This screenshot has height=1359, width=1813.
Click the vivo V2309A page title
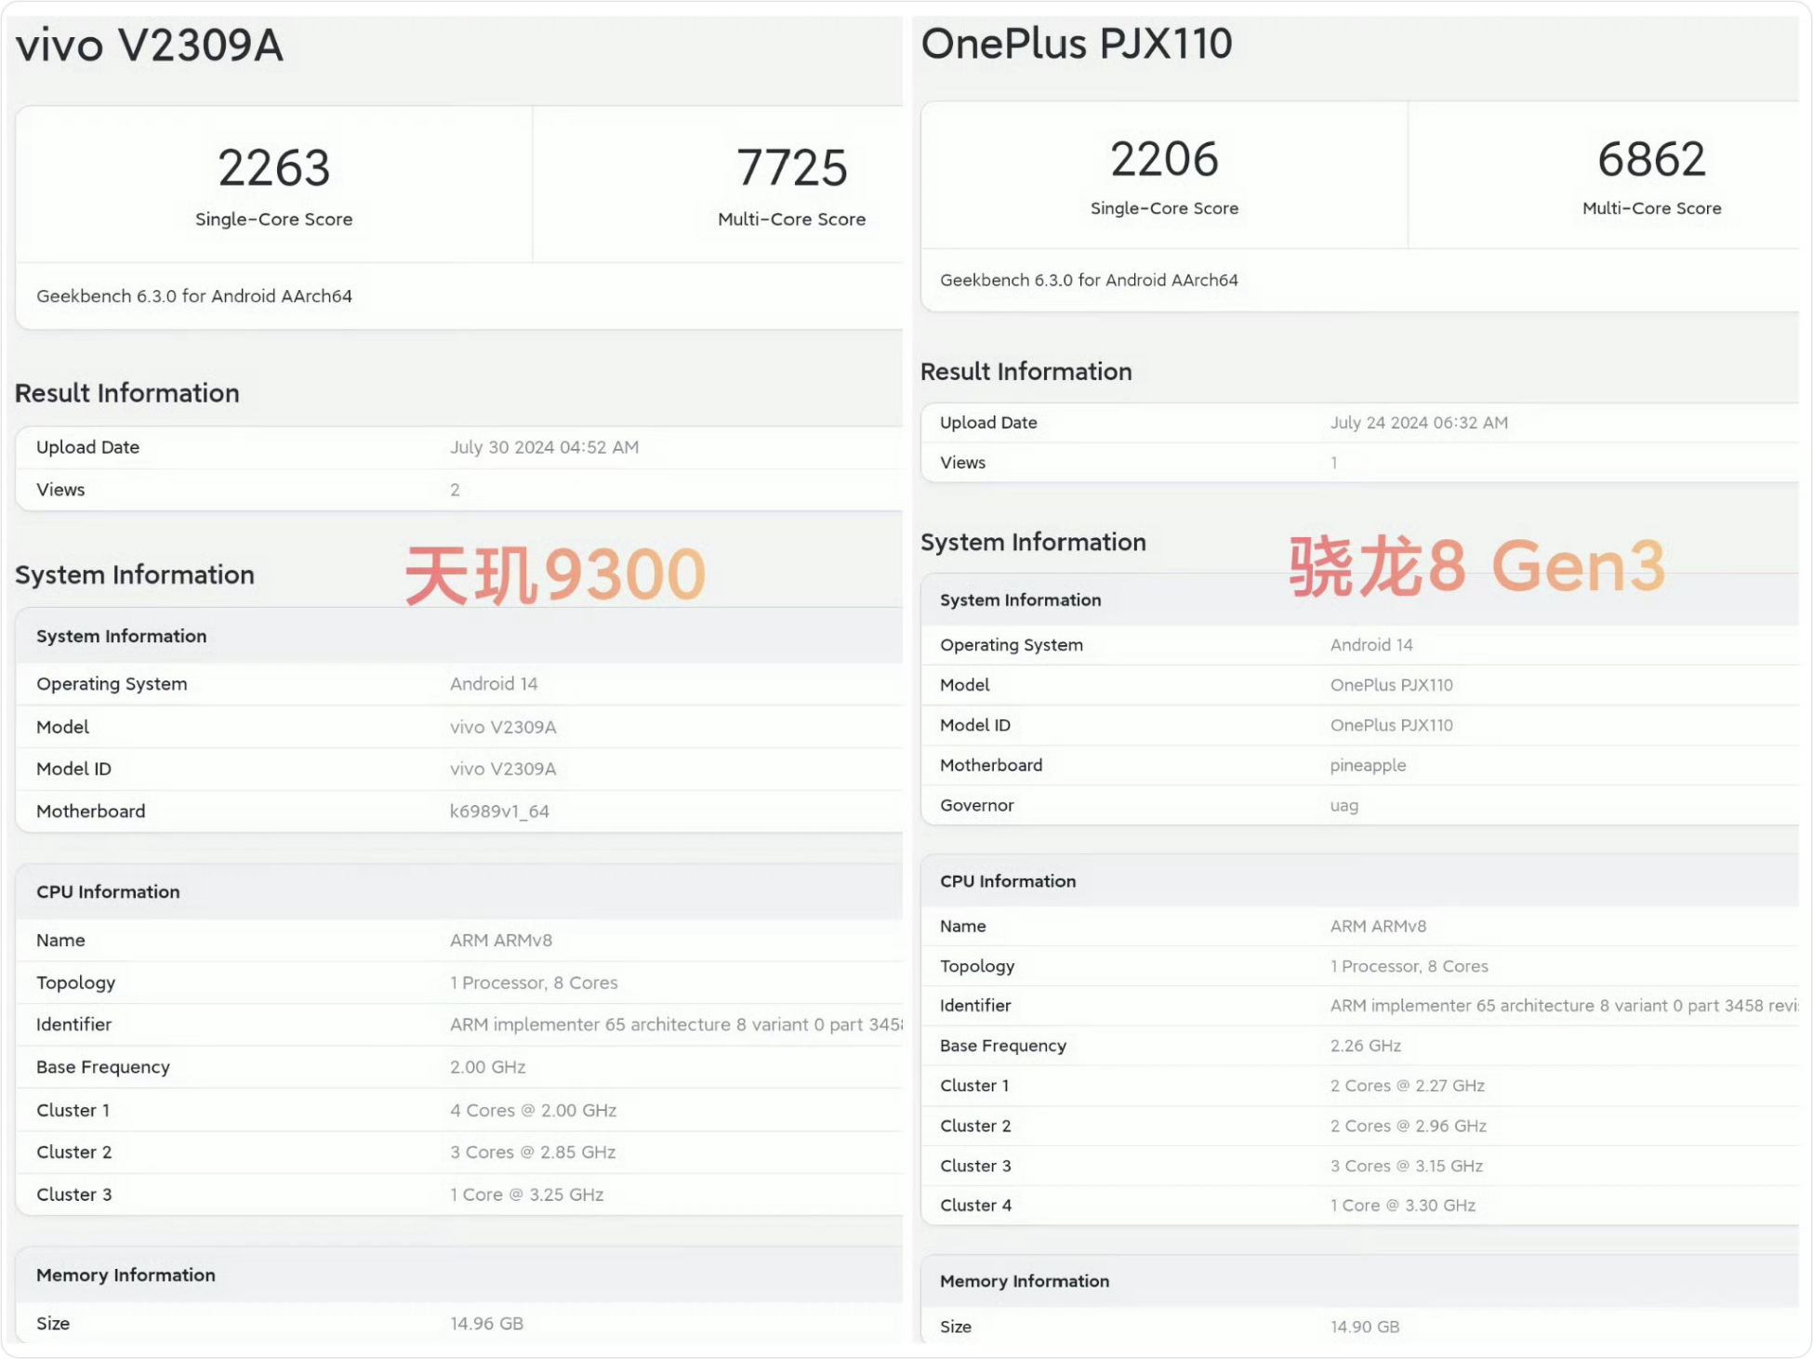[x=149, y=46]
